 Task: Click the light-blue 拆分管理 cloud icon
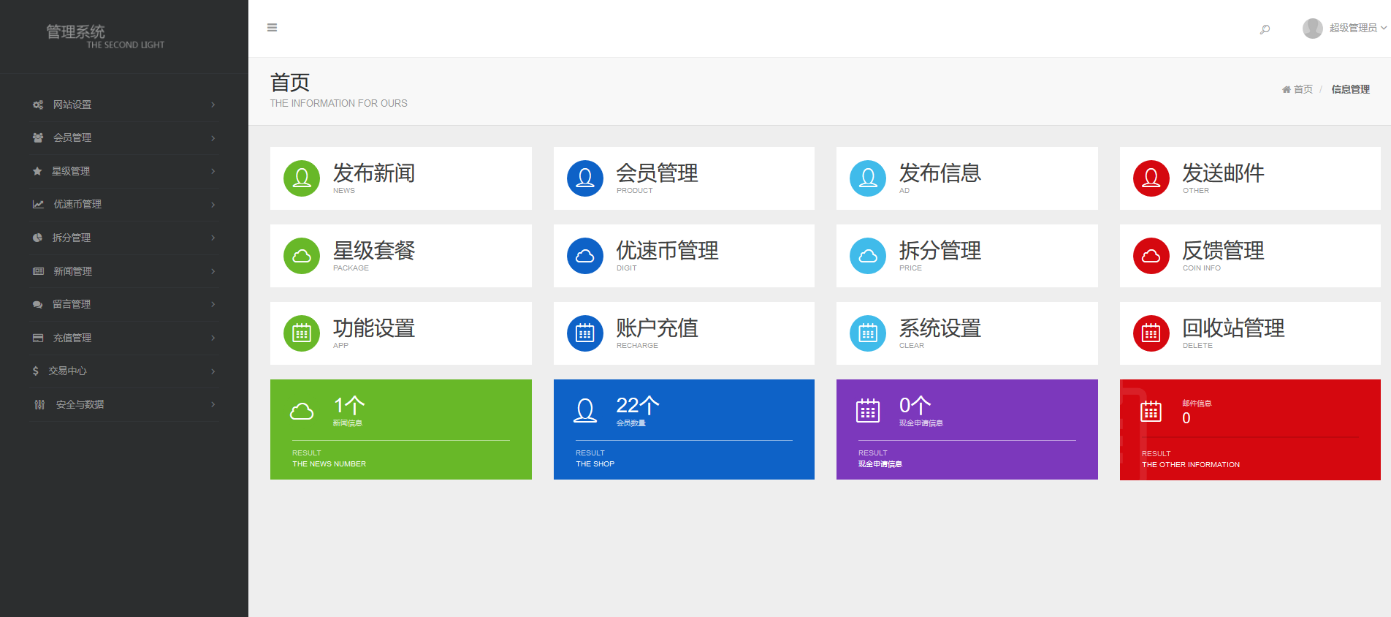click(868, 256)
